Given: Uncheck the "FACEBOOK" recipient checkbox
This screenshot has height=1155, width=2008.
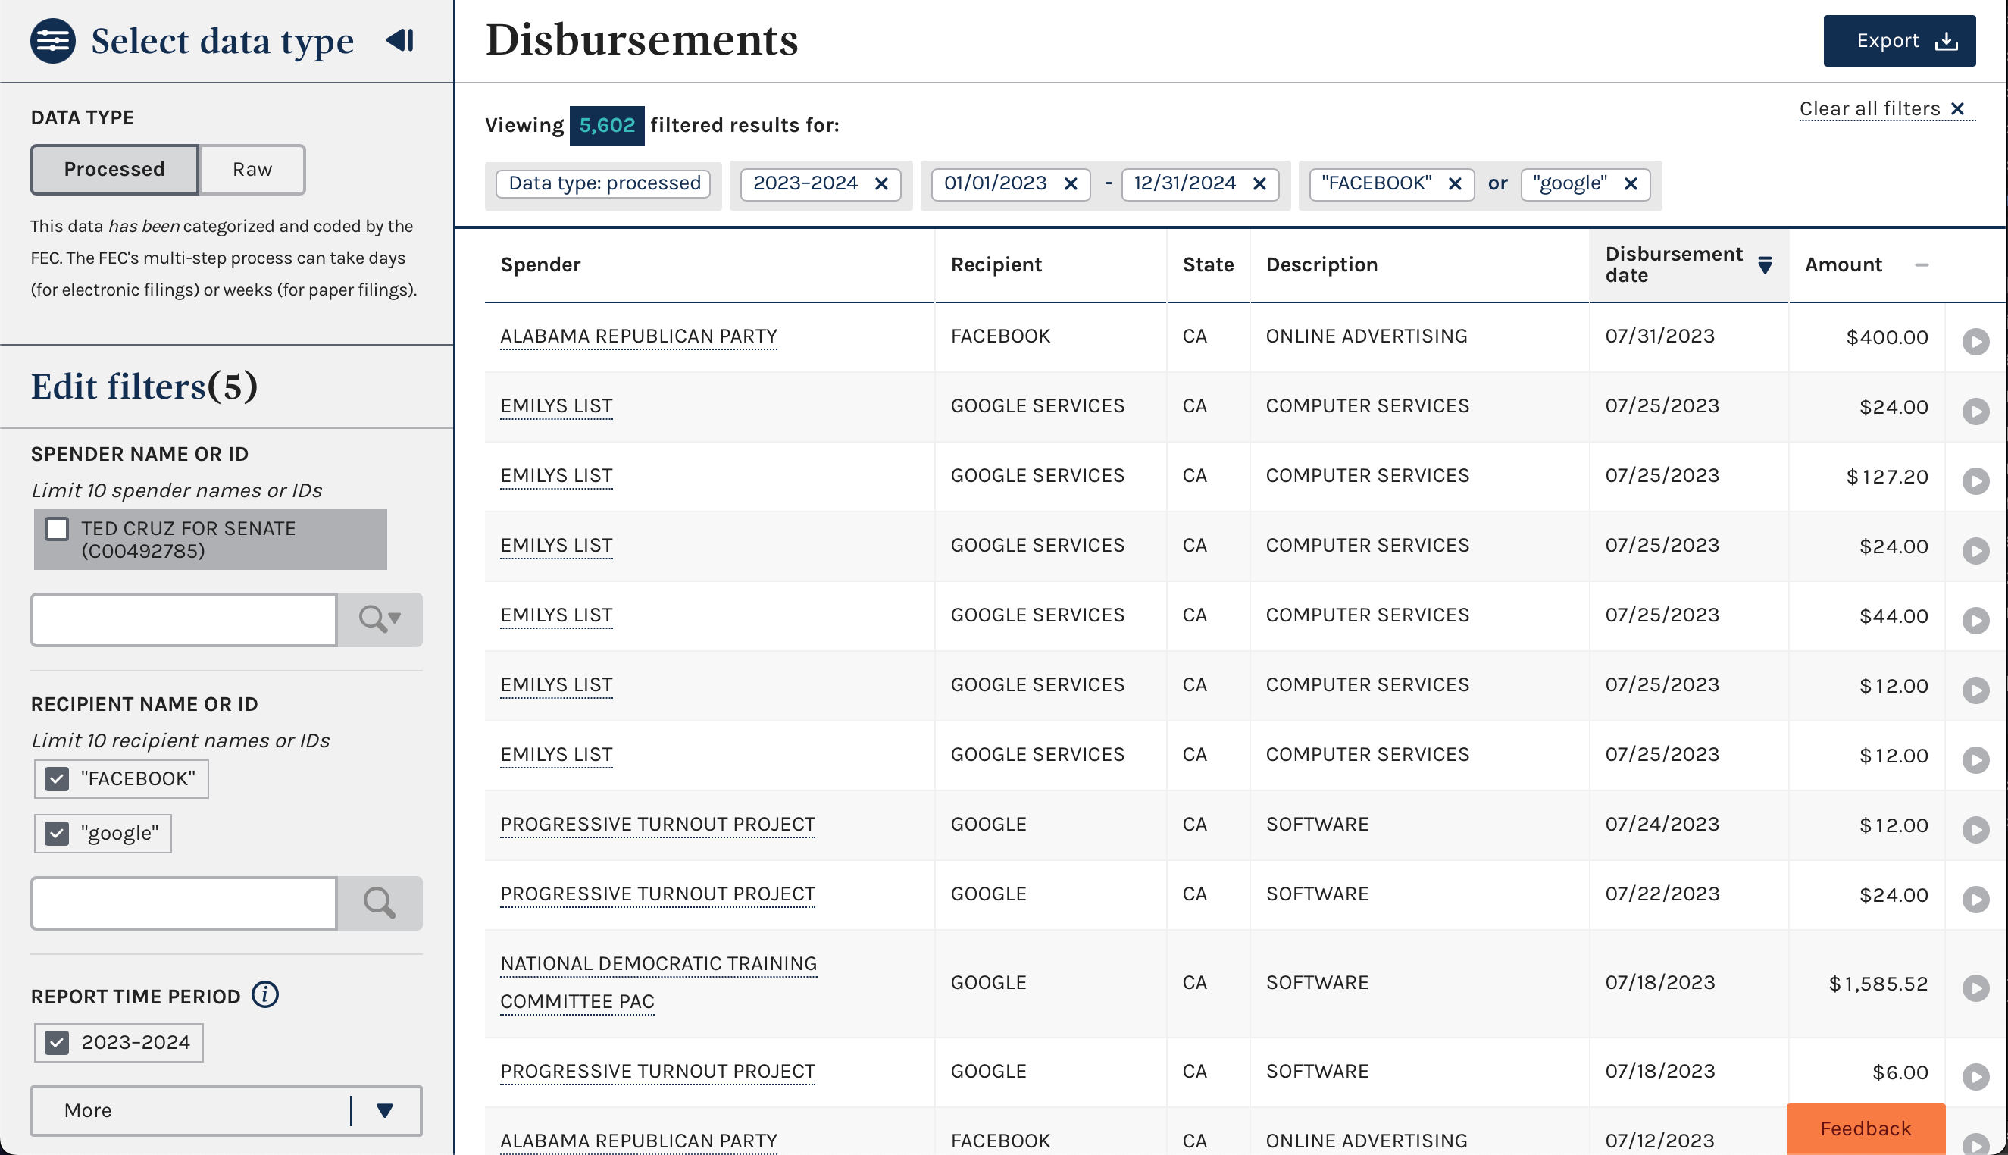Looking at the screenshot, I should pos(57,779).
